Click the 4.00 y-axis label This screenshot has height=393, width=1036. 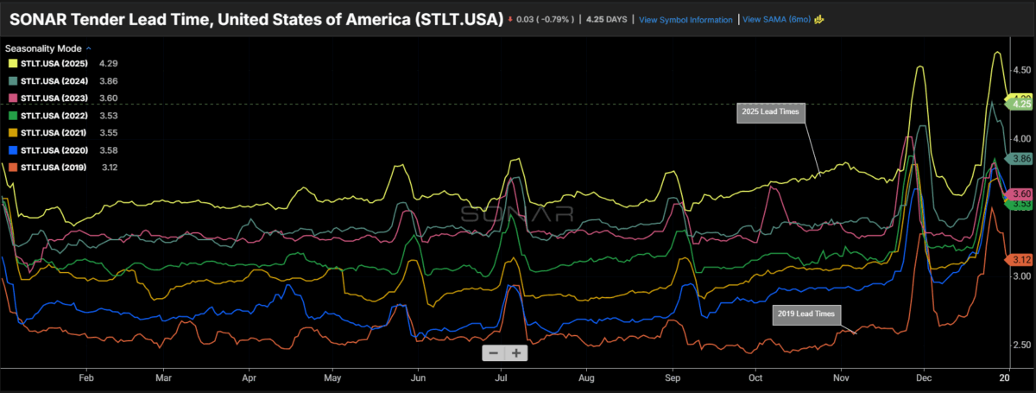click(1022, 138)
